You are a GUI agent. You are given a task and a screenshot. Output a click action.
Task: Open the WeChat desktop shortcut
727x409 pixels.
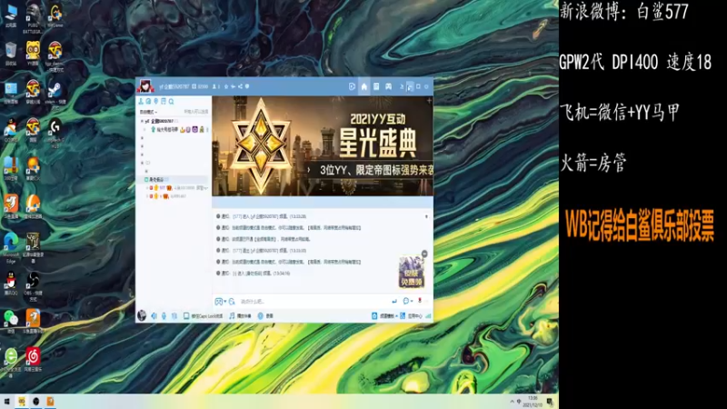click(x=11, y=322)
